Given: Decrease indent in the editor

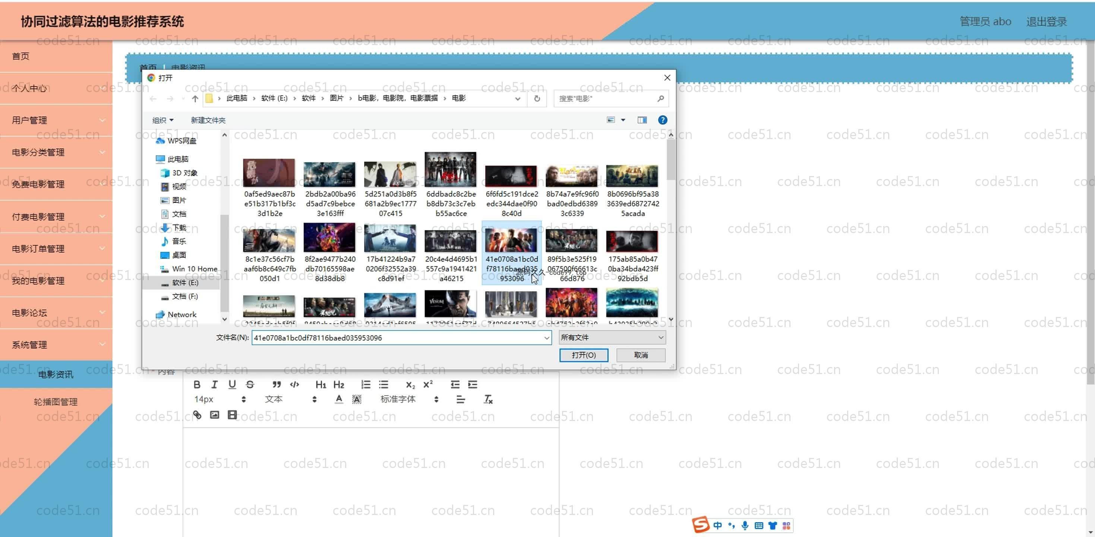Looking at the screenshot, I should 455,385.
